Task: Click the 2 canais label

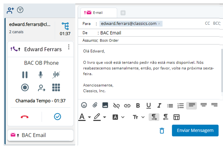Action: 16,32
